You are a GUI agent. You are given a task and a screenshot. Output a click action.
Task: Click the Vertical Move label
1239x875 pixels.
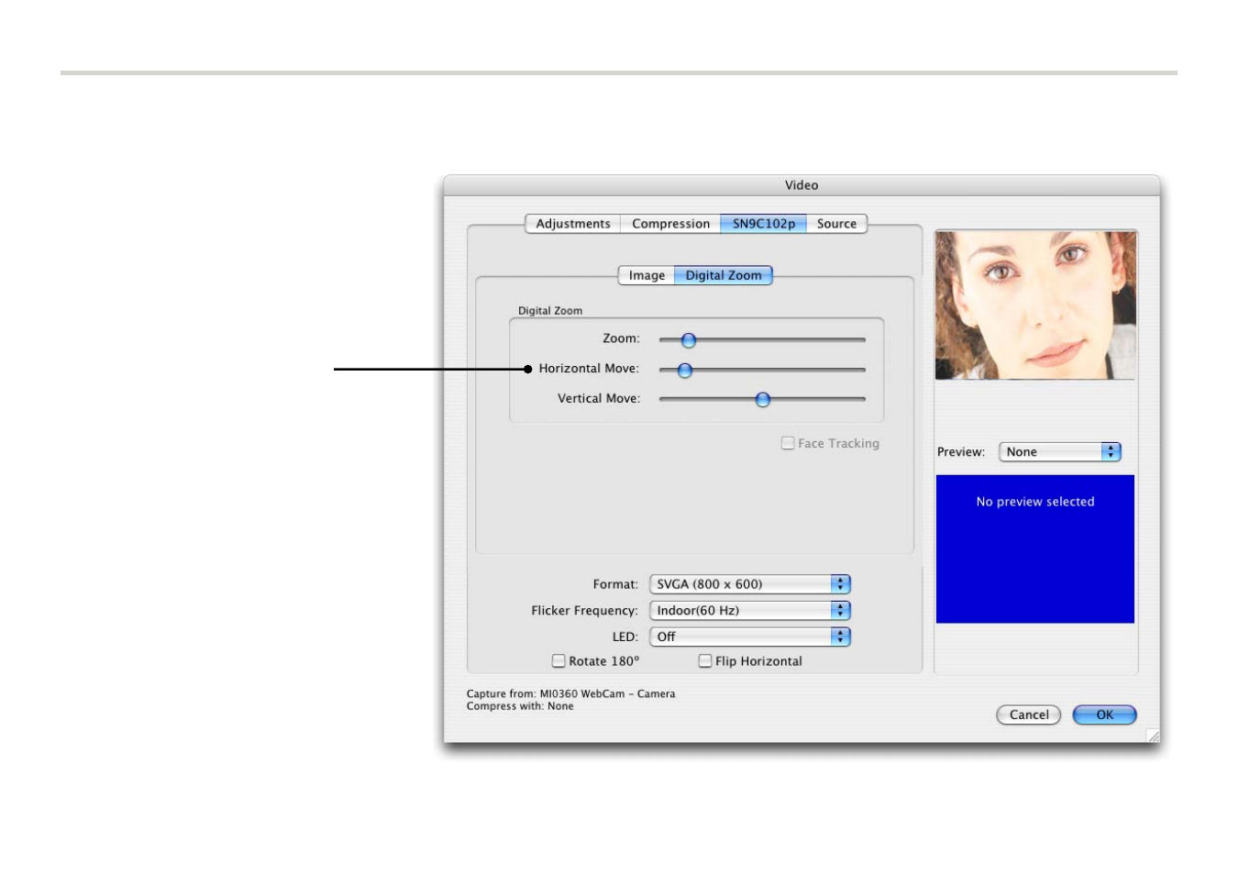pyautogui.click(x=599, y=399)
